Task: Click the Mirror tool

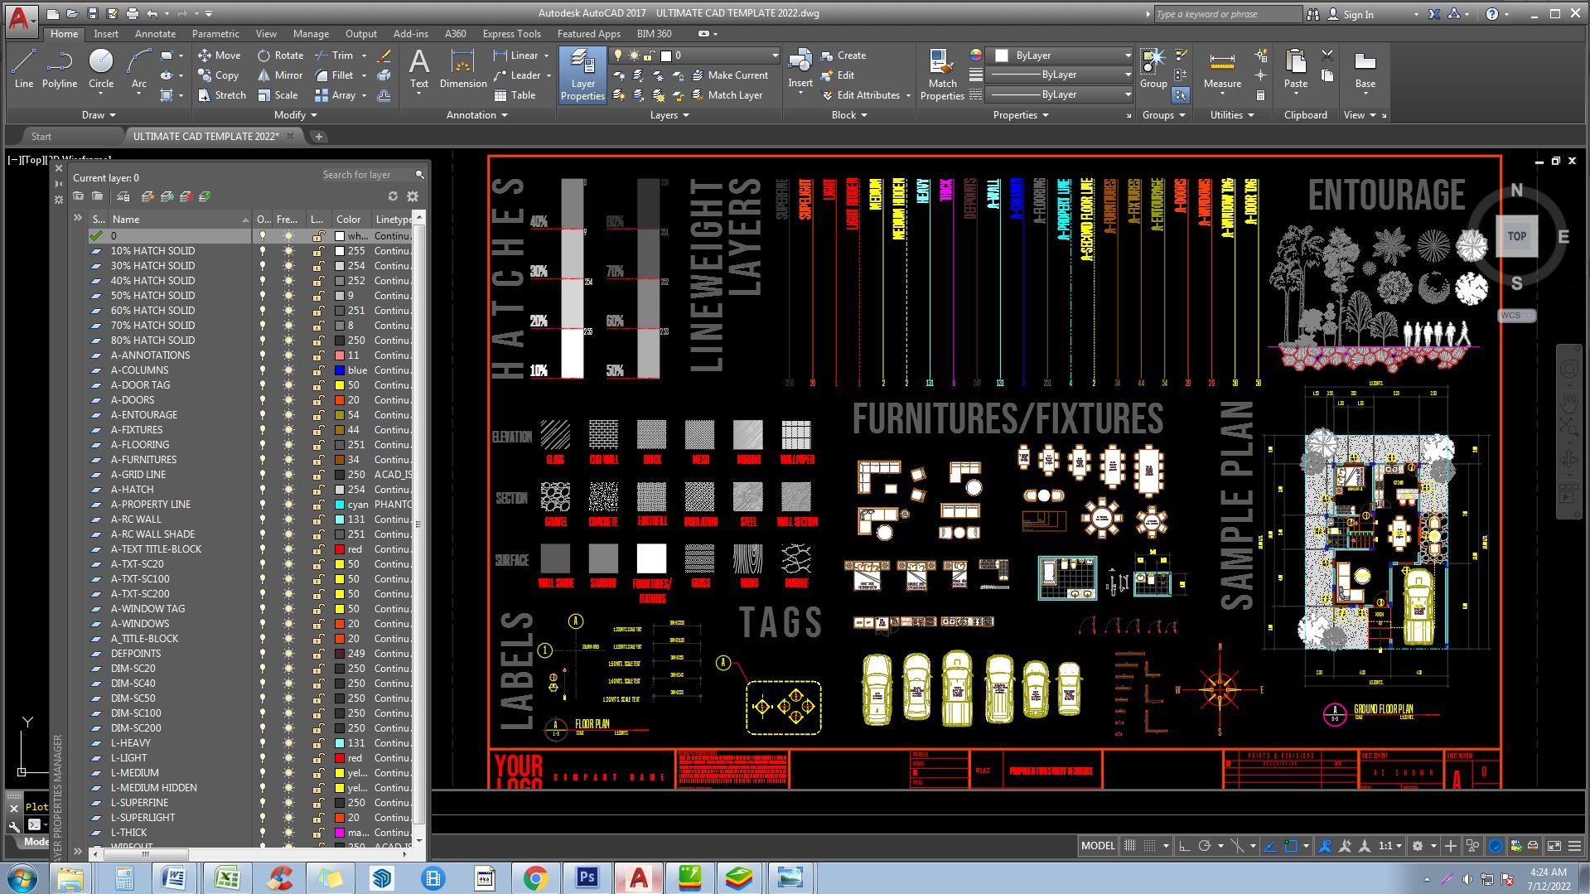Action: pos(280,75)
